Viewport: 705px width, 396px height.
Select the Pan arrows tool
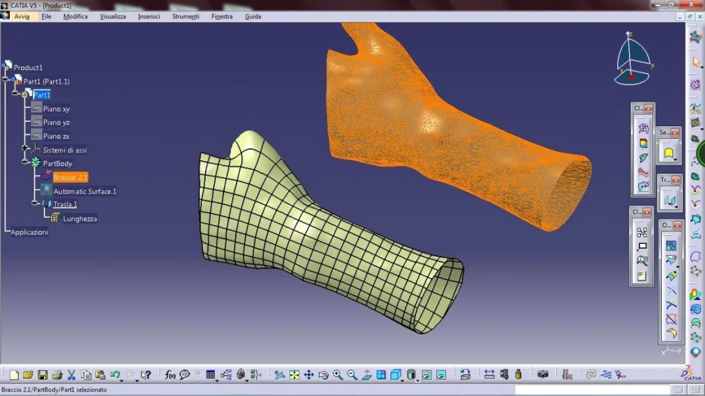(309, 375)
